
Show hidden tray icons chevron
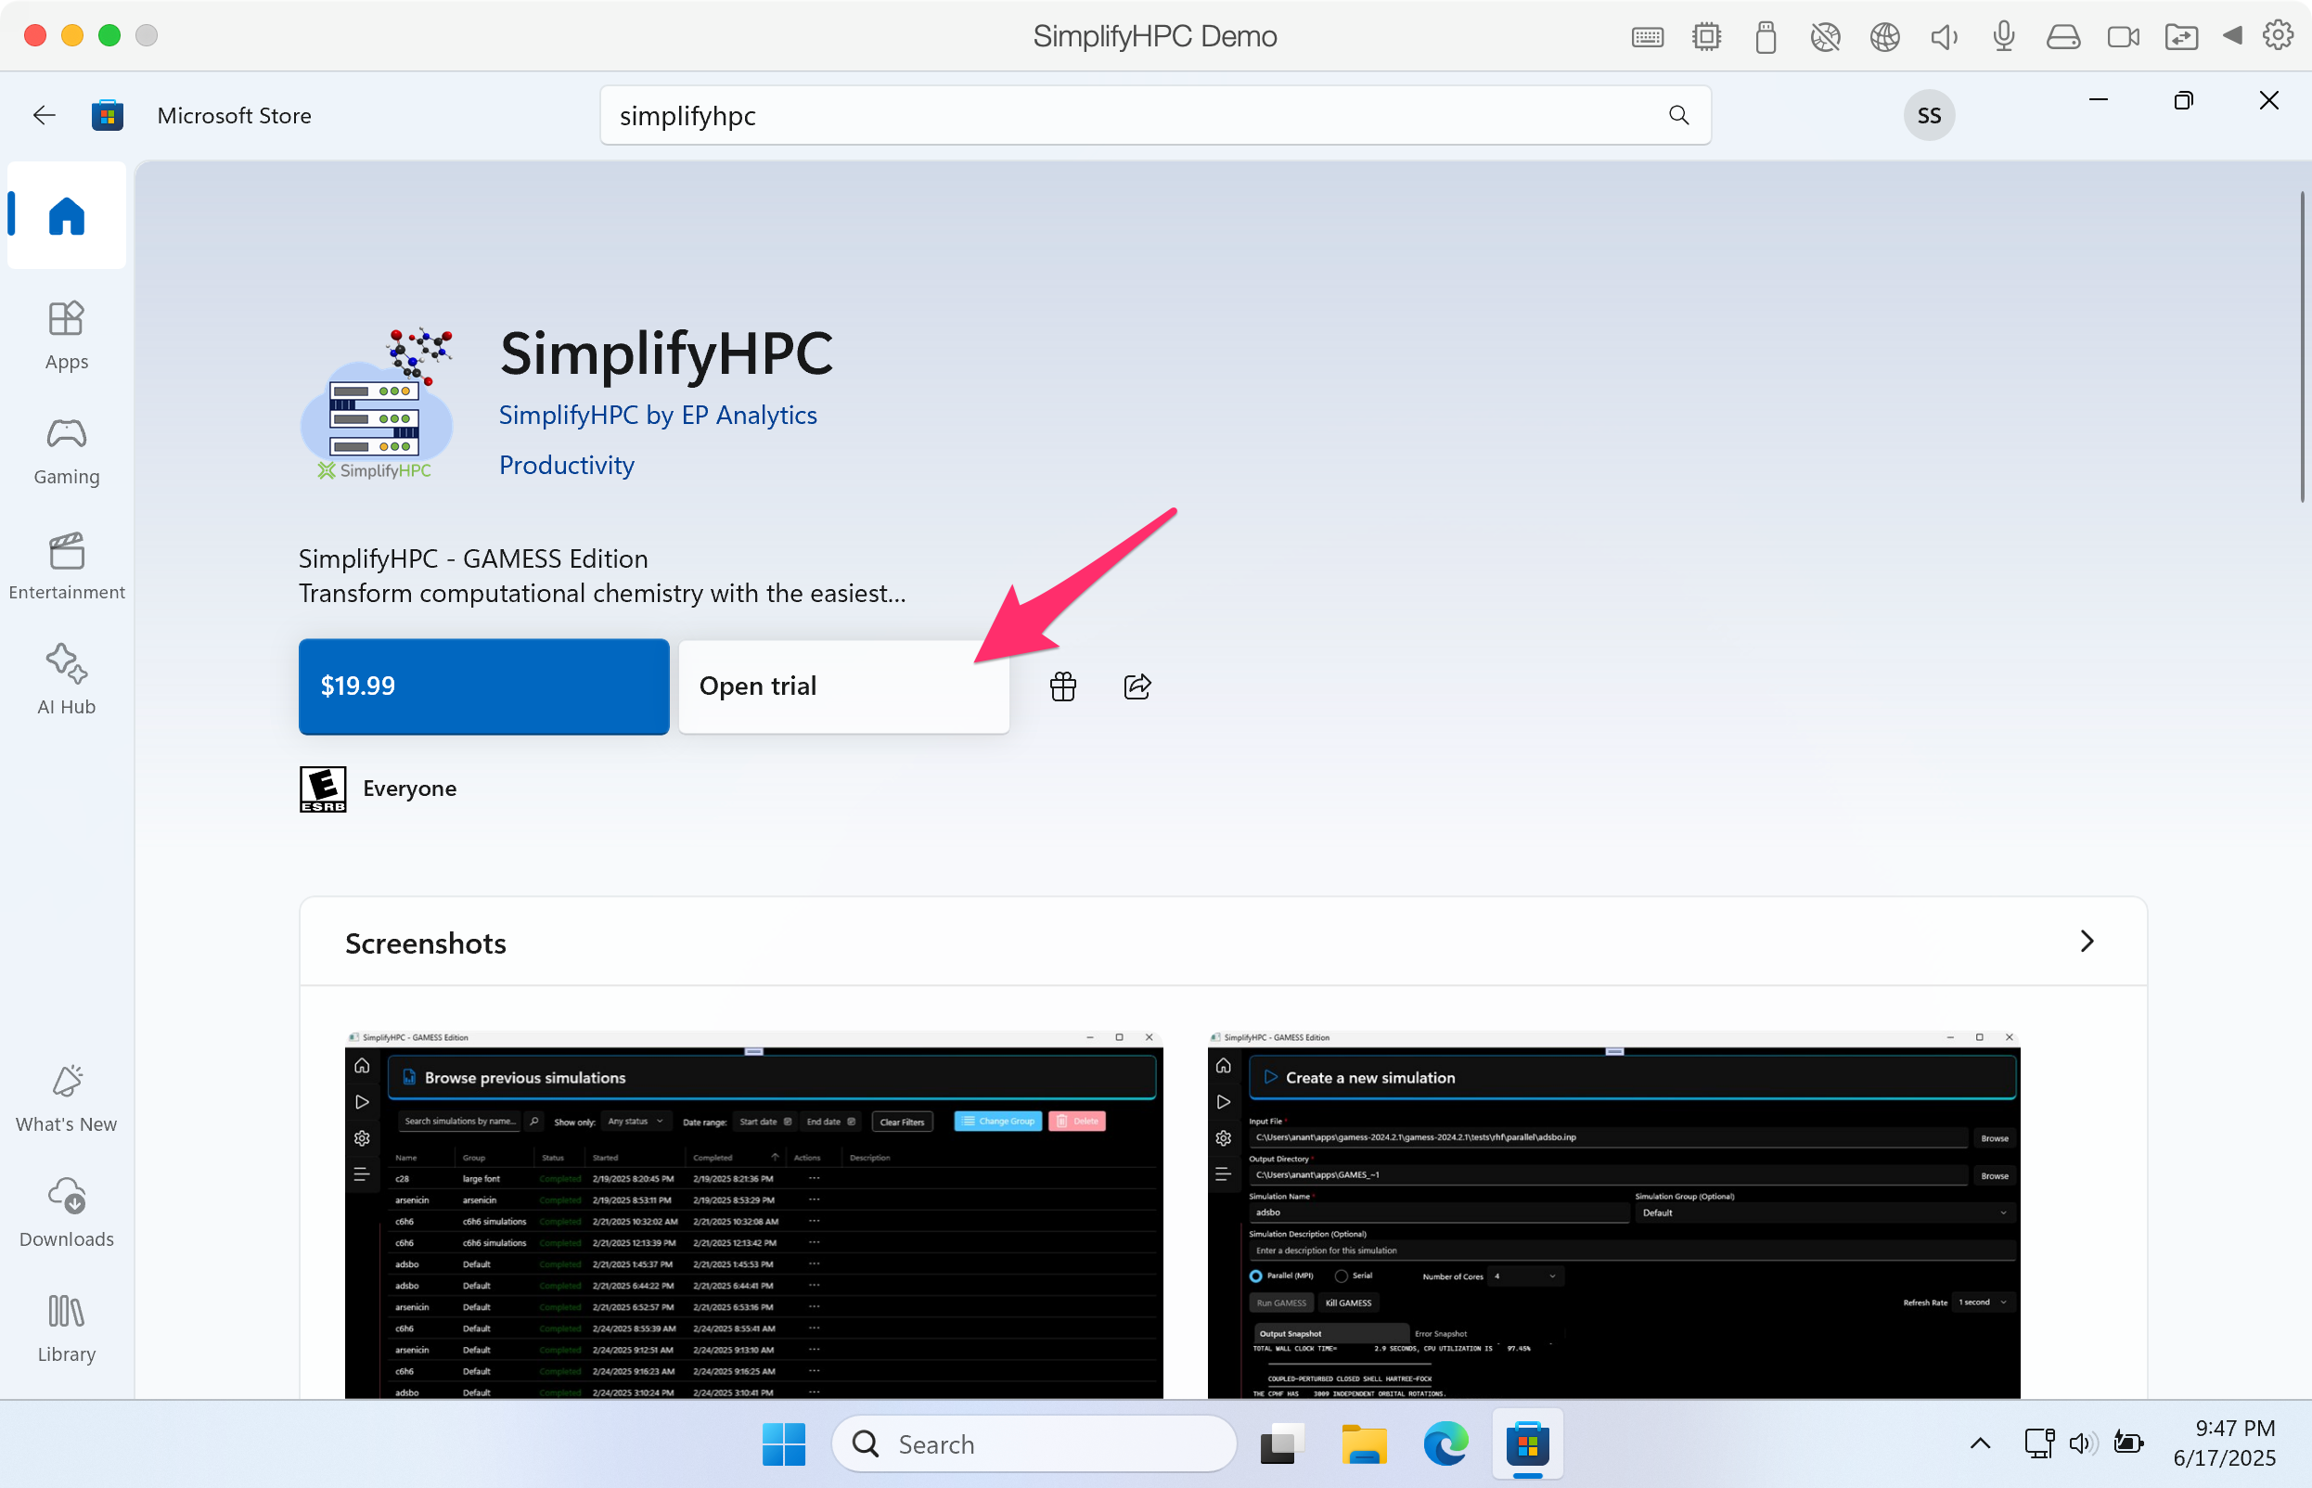pyautogui.click(x=1980, y=1443)
